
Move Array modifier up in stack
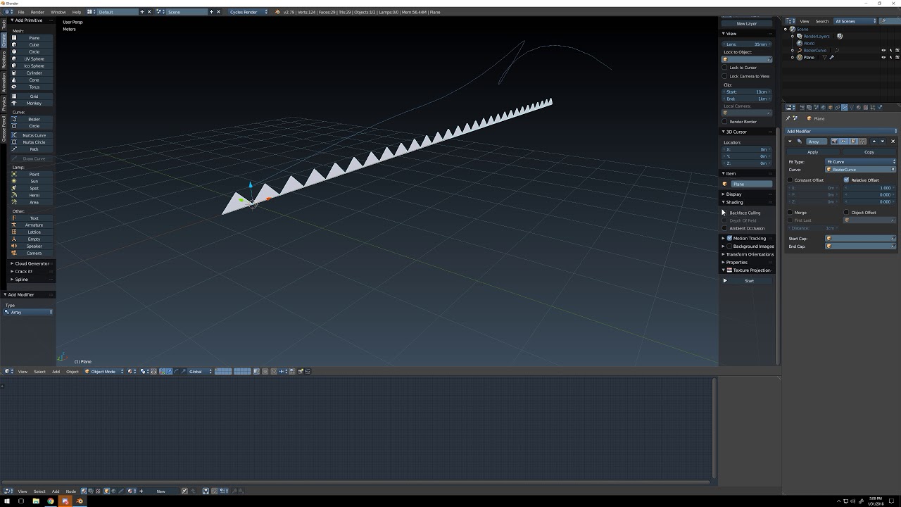pos(874,142)
